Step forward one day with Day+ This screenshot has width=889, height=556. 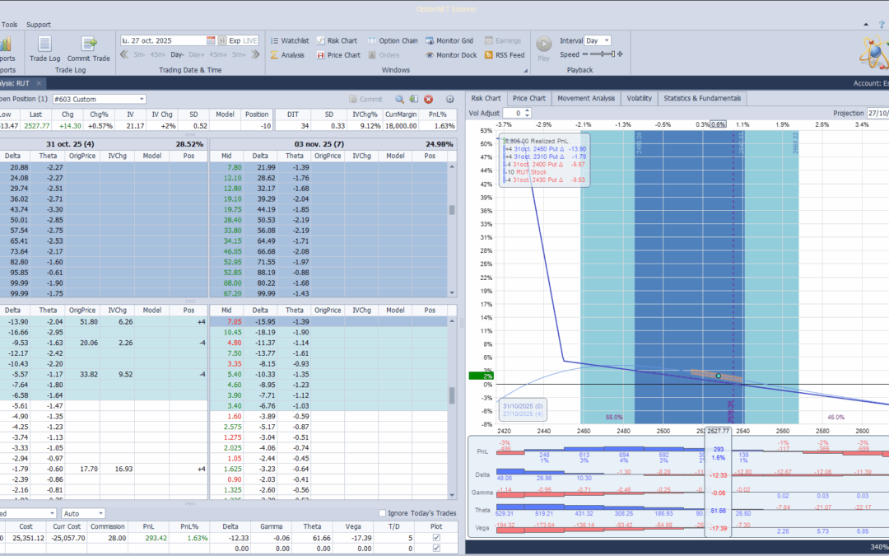[x=198, y=55]
